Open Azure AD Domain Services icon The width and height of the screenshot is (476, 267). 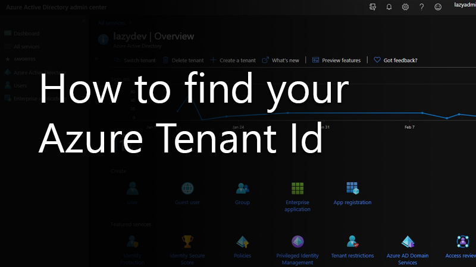(408, 241)
